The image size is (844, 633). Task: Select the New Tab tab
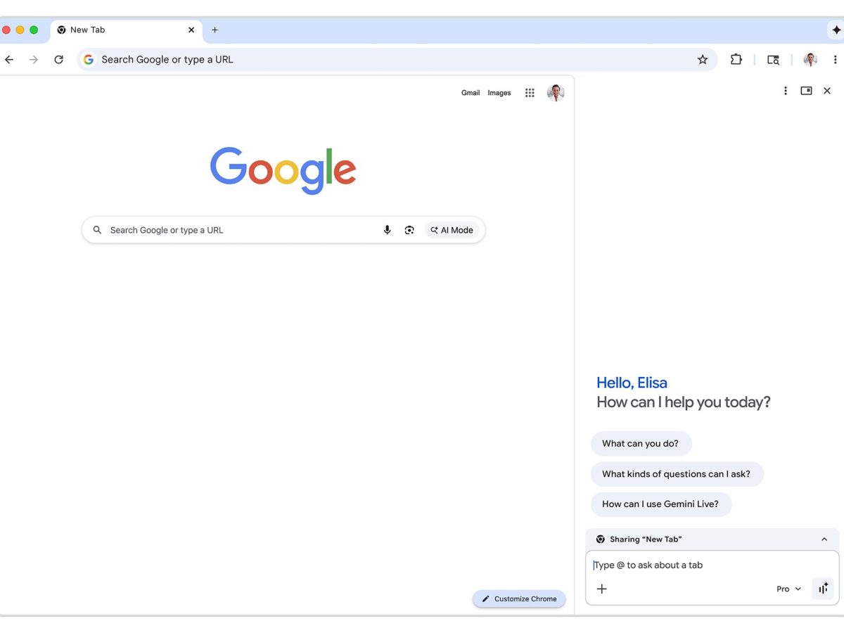coord(126,30)
